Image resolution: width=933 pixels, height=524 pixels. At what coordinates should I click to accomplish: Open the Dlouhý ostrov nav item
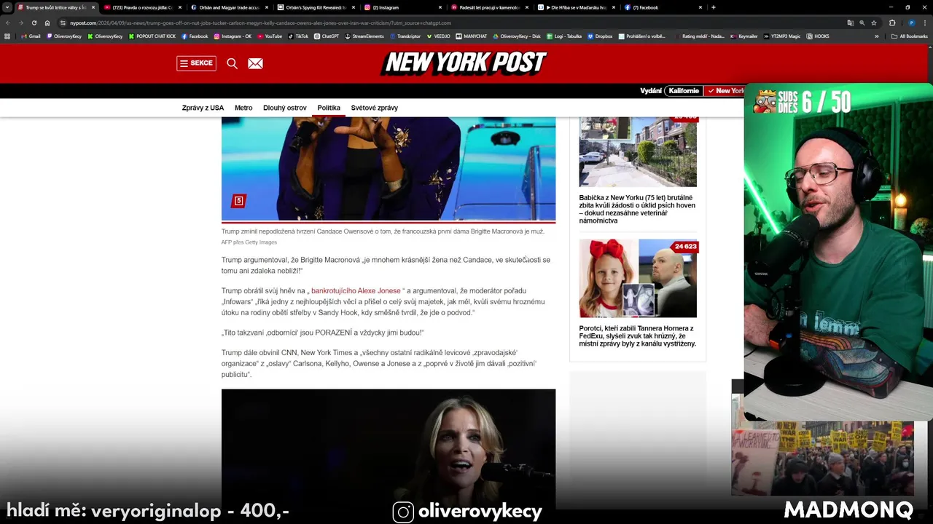(x=285, y=108)
